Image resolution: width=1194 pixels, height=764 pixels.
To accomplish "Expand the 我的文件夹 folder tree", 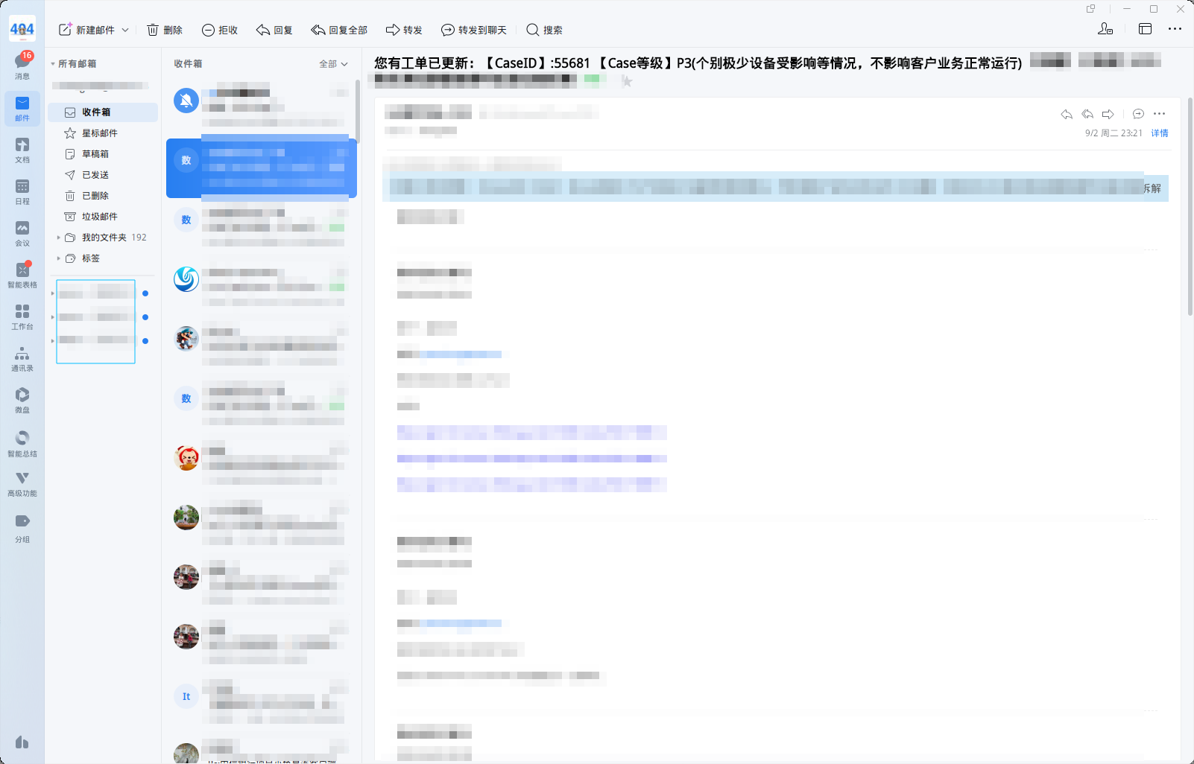I will coord(58,238).
